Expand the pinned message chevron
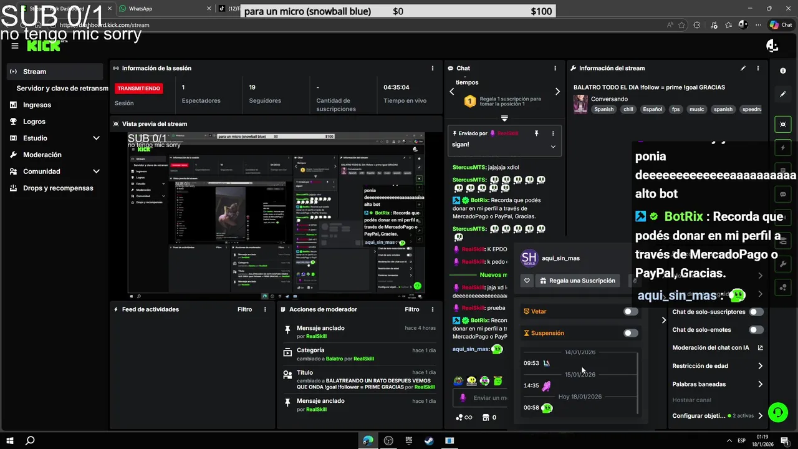798x449 pixels. pyautogui.click(x=553, y=147)
